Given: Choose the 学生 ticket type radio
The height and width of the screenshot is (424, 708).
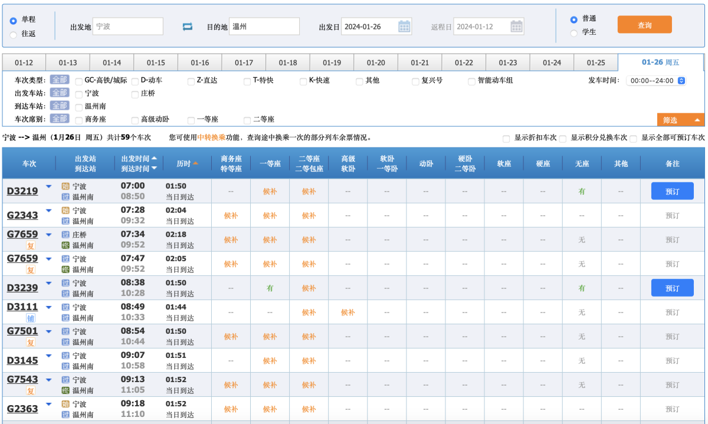Looking at the screenshot, I should tap(573, 33).
